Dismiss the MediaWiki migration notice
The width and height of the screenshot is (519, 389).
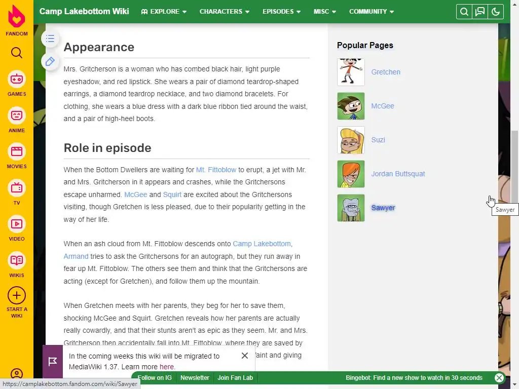[x=245, y=356]
